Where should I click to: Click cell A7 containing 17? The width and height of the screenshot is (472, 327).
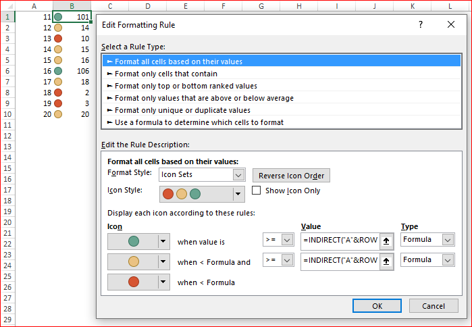[x=34, y=82]
